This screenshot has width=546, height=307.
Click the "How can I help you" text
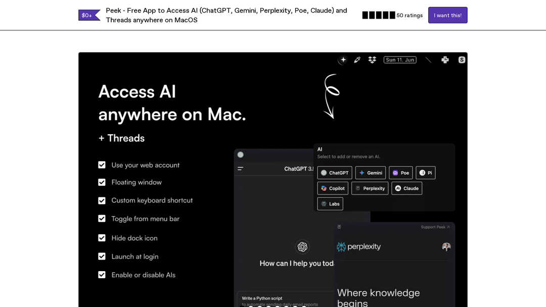[x=297, y=264]
